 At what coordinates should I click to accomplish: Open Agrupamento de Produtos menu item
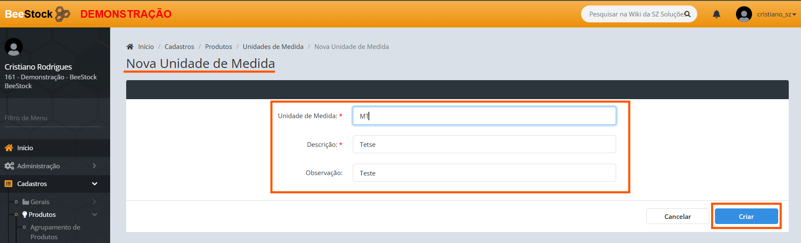coord(55,232)
